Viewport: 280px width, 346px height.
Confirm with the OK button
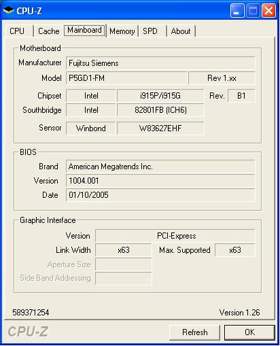(x=249, y=332)
